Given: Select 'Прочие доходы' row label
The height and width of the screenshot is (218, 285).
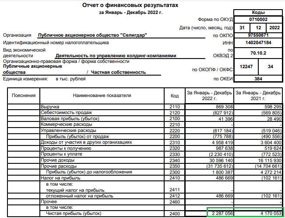Looking at the screenshot, I should tap(58, 160).
